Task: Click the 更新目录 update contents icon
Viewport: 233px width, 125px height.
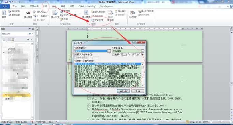Action: pyautogui.click(x=10, y=15)
